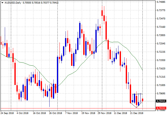Viewport: 167px width, 116px height.
Task: Click the 16 Oct 2018 date label
Action: click(x=39, y=113)
